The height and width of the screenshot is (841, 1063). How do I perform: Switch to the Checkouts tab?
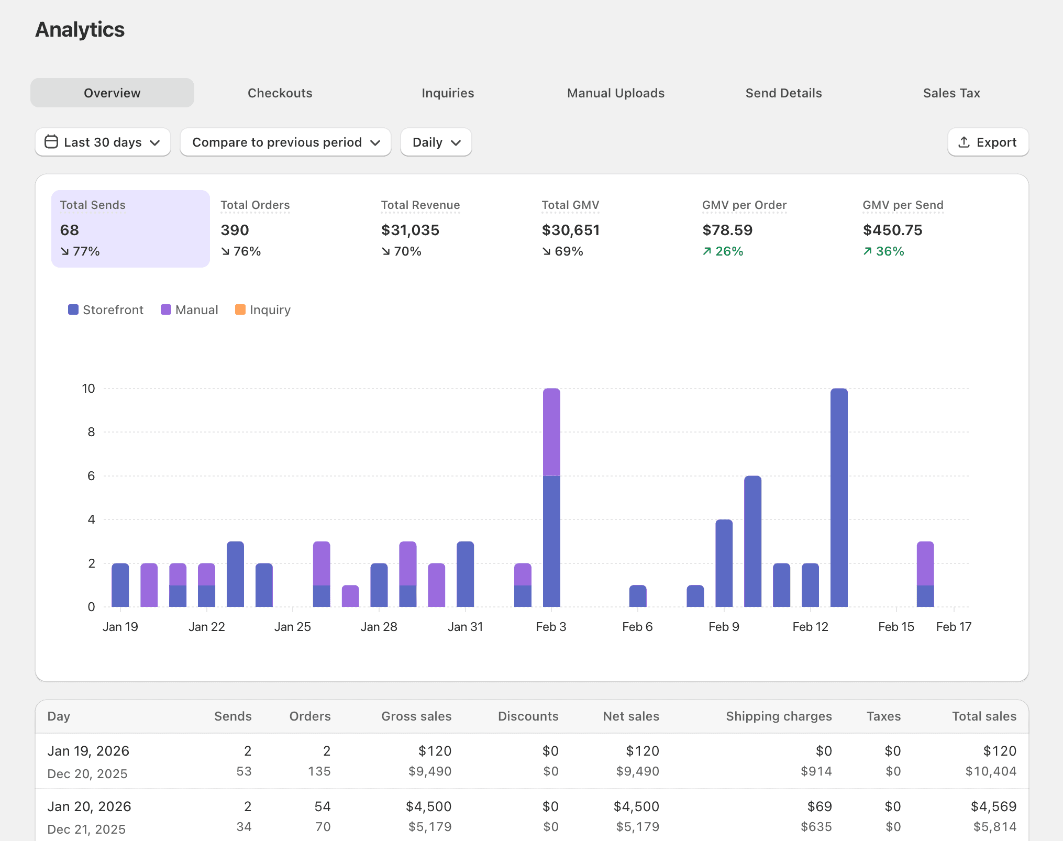coord(280,93)
